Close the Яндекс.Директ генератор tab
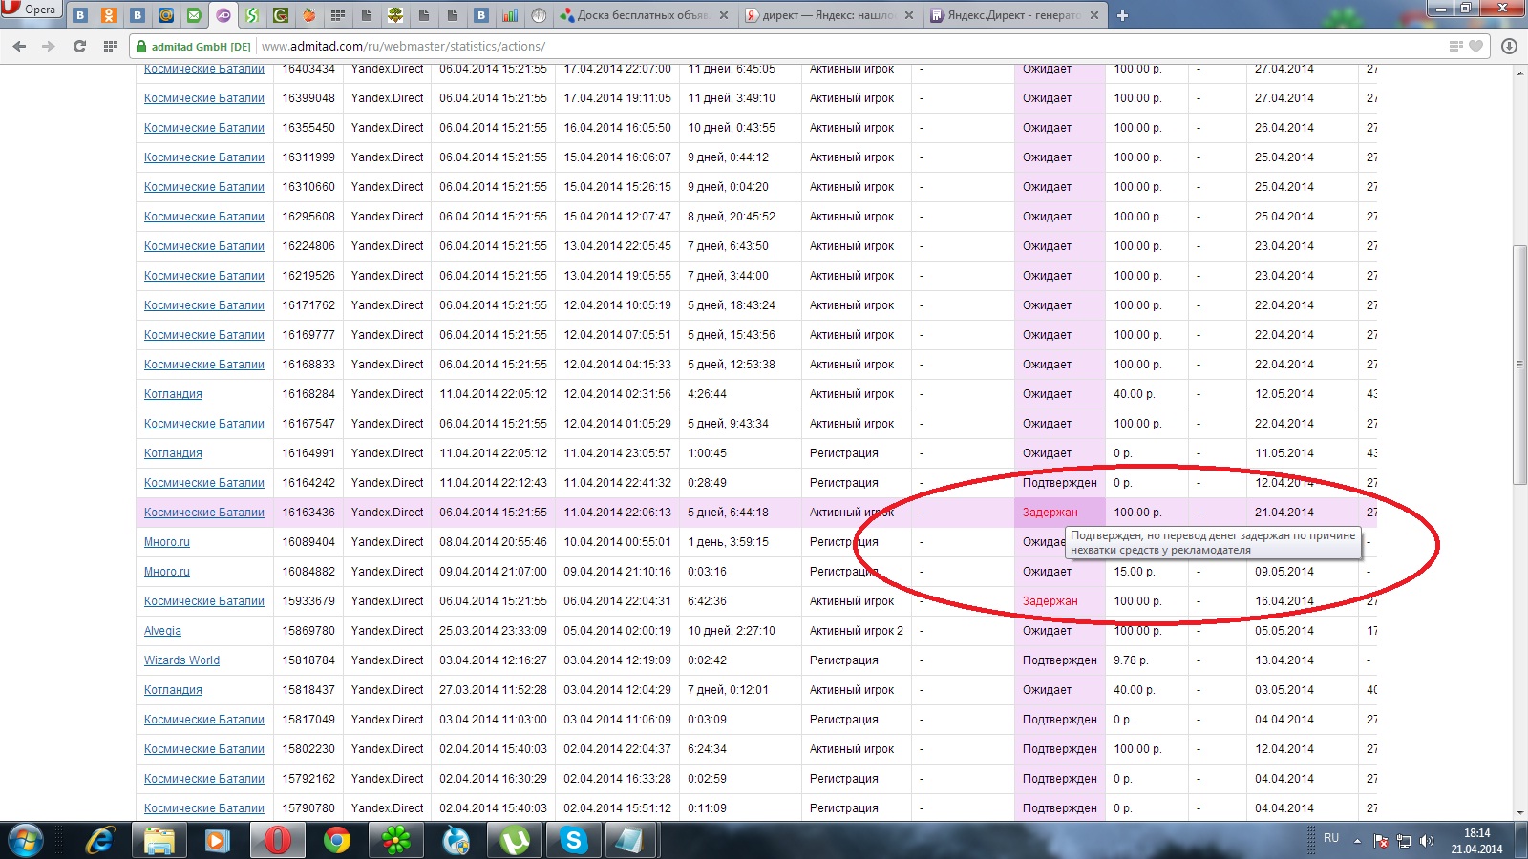Image resolution: width=1528 pixels, height=859 pixels. point(1093,15)
